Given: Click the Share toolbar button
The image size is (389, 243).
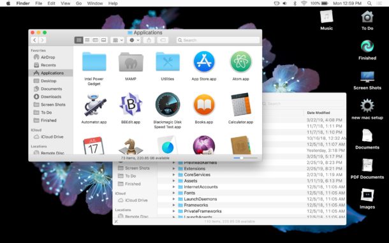Looking at the screenshot, I should point(149,40).
